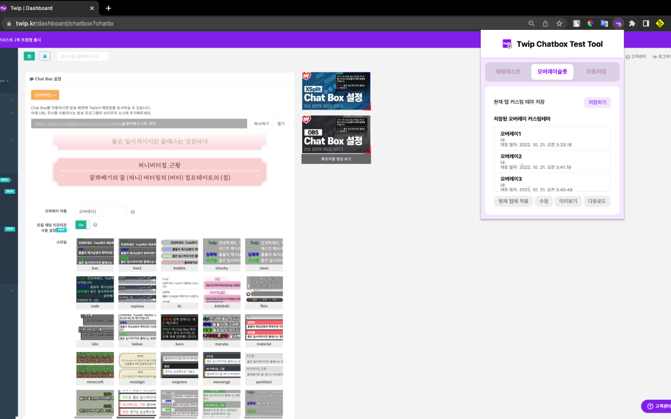Click the floating 고객센터 help button

[x=657, y=406]
